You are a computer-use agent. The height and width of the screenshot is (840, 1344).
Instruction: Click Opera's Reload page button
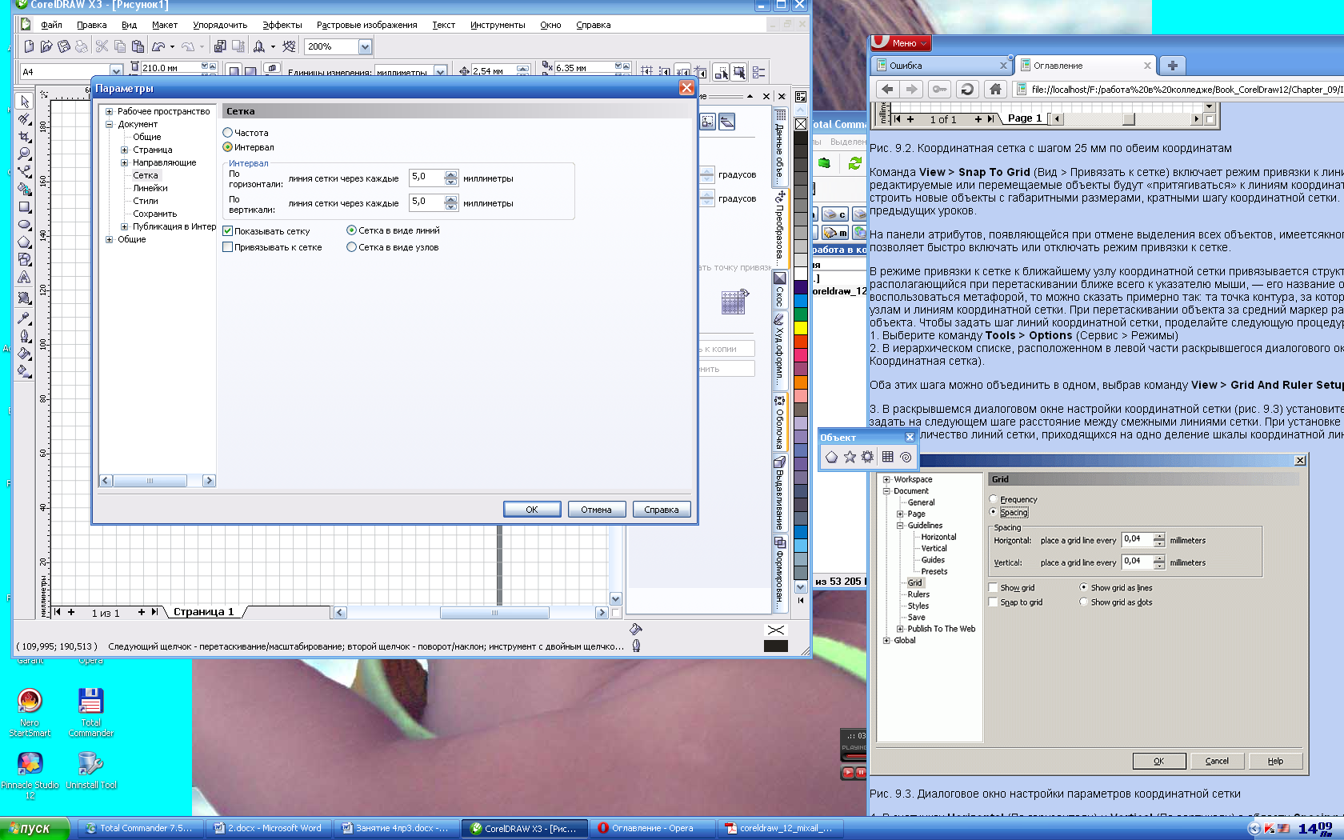[966, 89]
